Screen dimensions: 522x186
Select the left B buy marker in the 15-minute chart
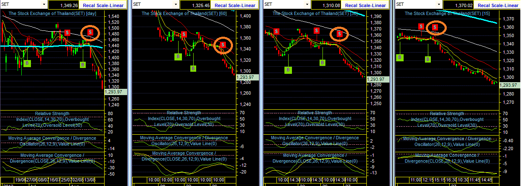pos(400,58)
